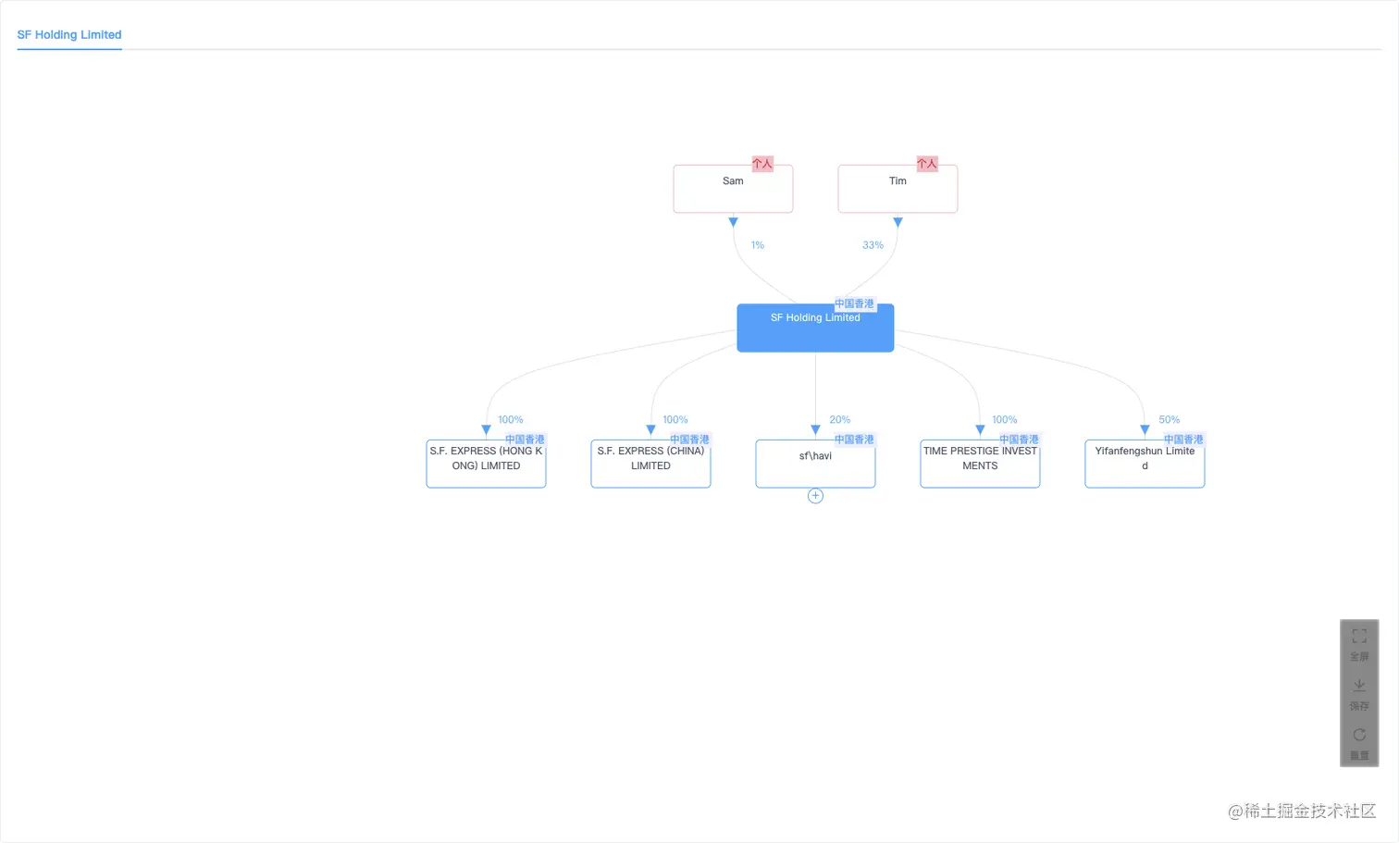
Task: Expand children under the sf\havi node
Action: (815, 496)
